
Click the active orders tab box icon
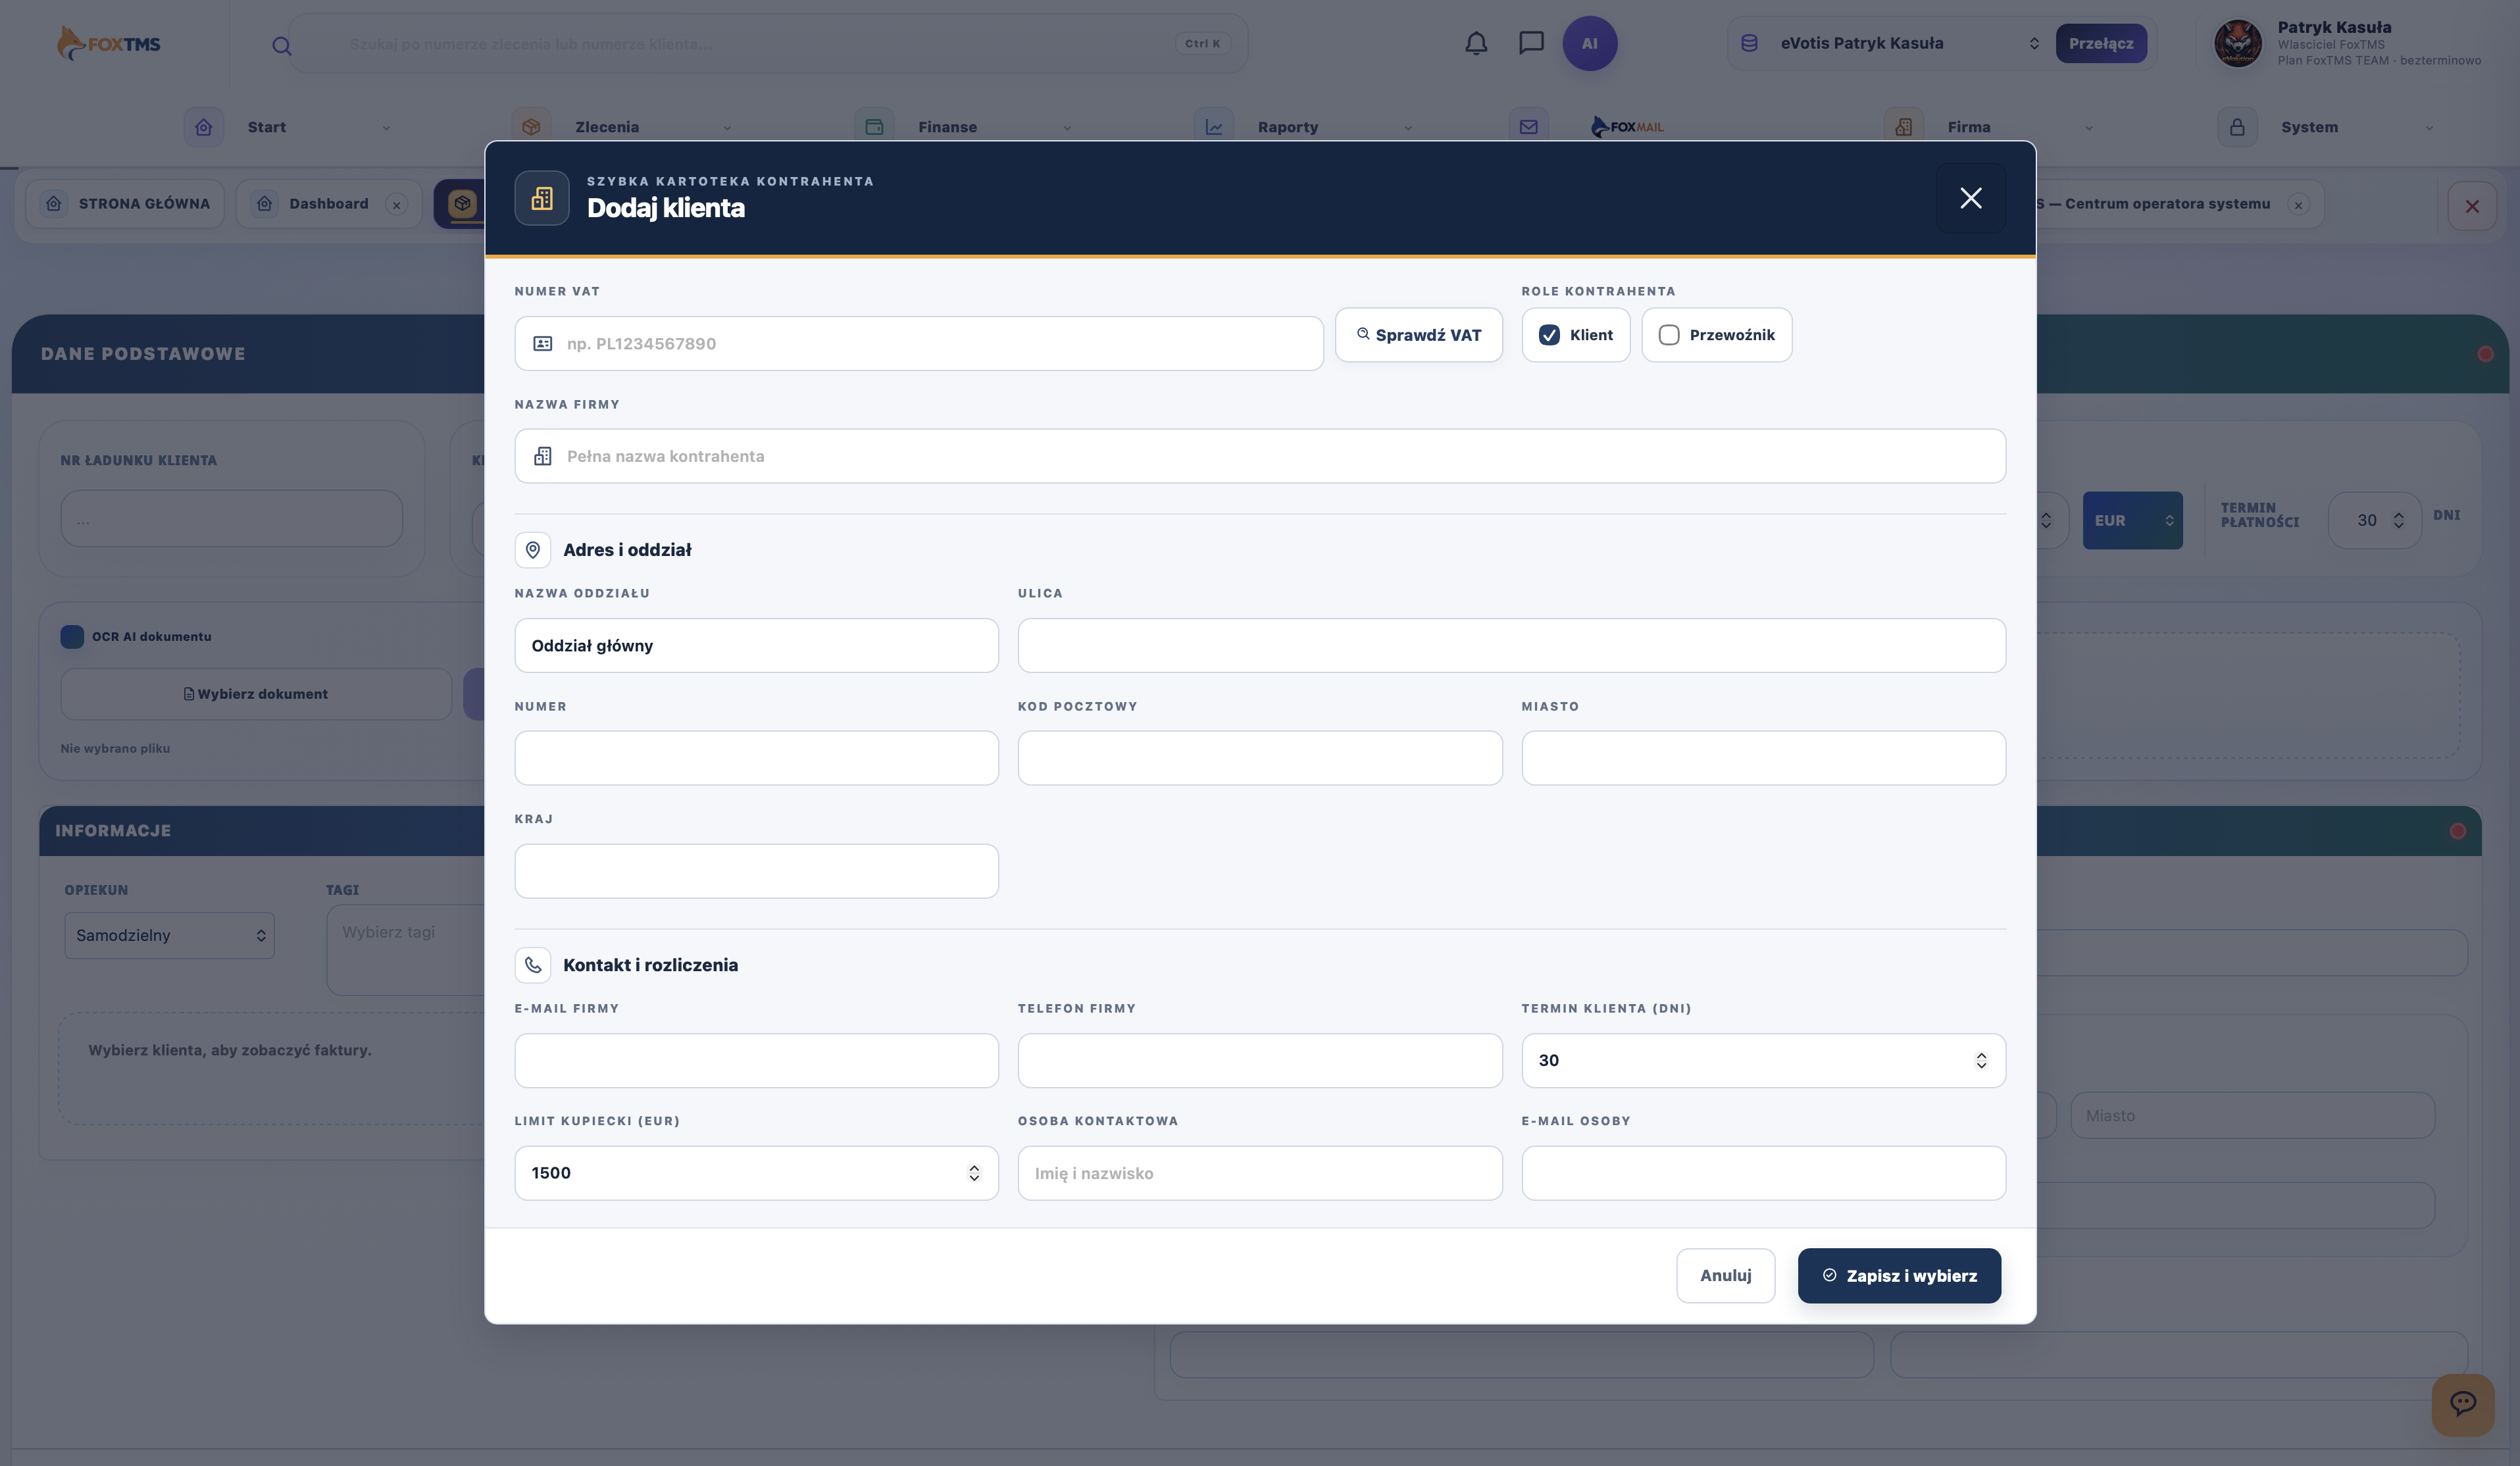462,203
